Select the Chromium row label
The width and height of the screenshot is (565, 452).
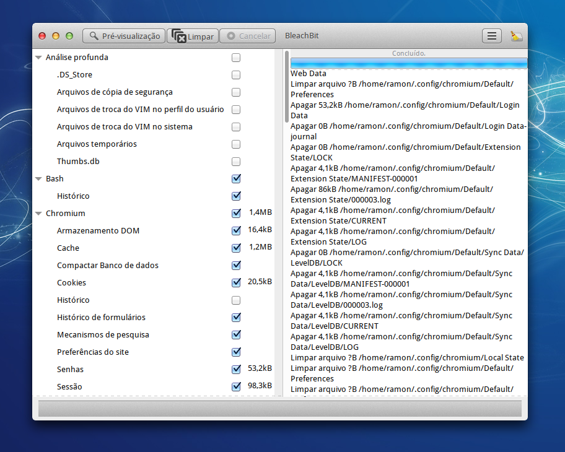tap(65, 213)
